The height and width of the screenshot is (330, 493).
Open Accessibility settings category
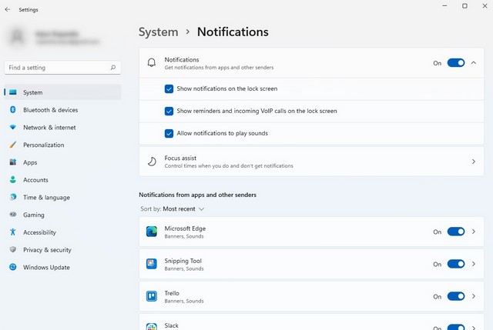click(x=63, y=232)
